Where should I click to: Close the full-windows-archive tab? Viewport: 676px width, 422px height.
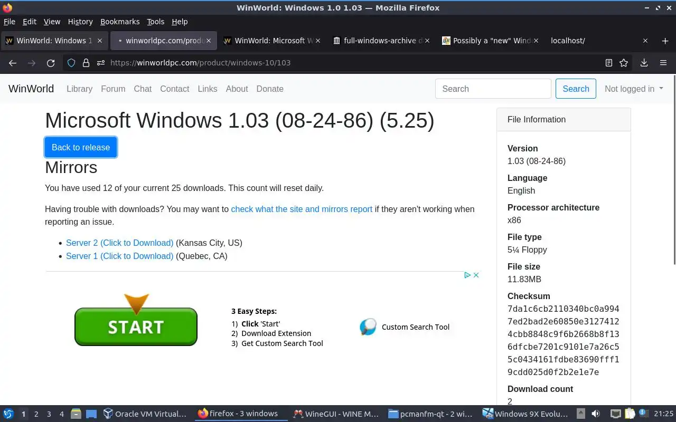pyautogui.click(x=427, y=41)
